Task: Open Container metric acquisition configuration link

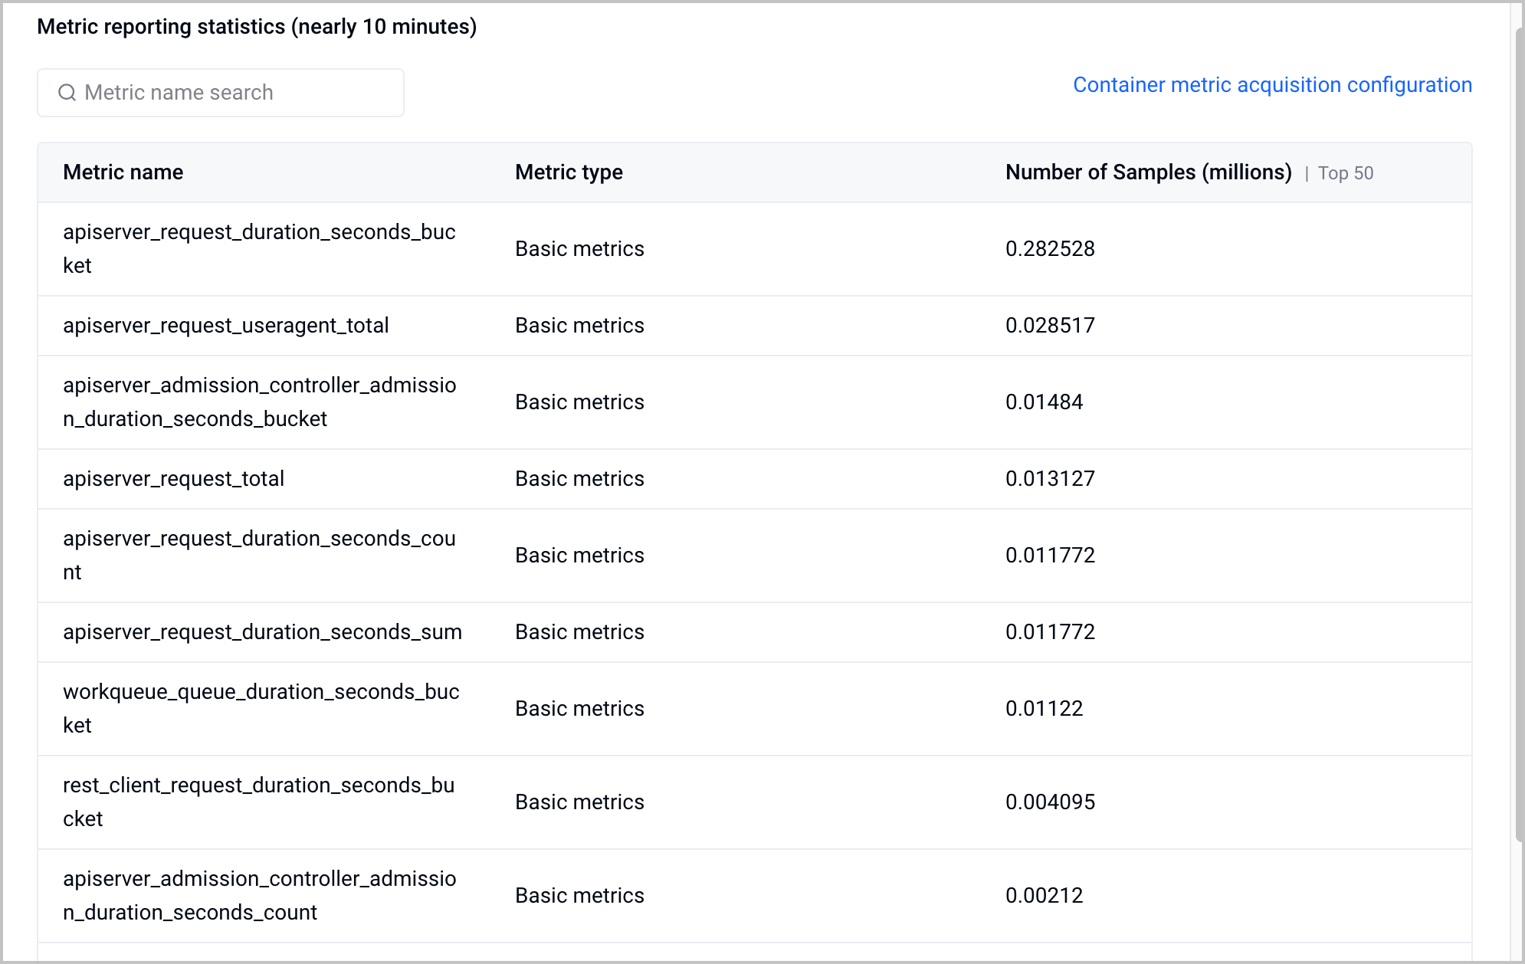Action: click(1272, 85)
